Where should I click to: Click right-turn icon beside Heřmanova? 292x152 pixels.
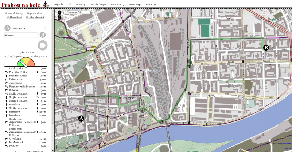6,79
